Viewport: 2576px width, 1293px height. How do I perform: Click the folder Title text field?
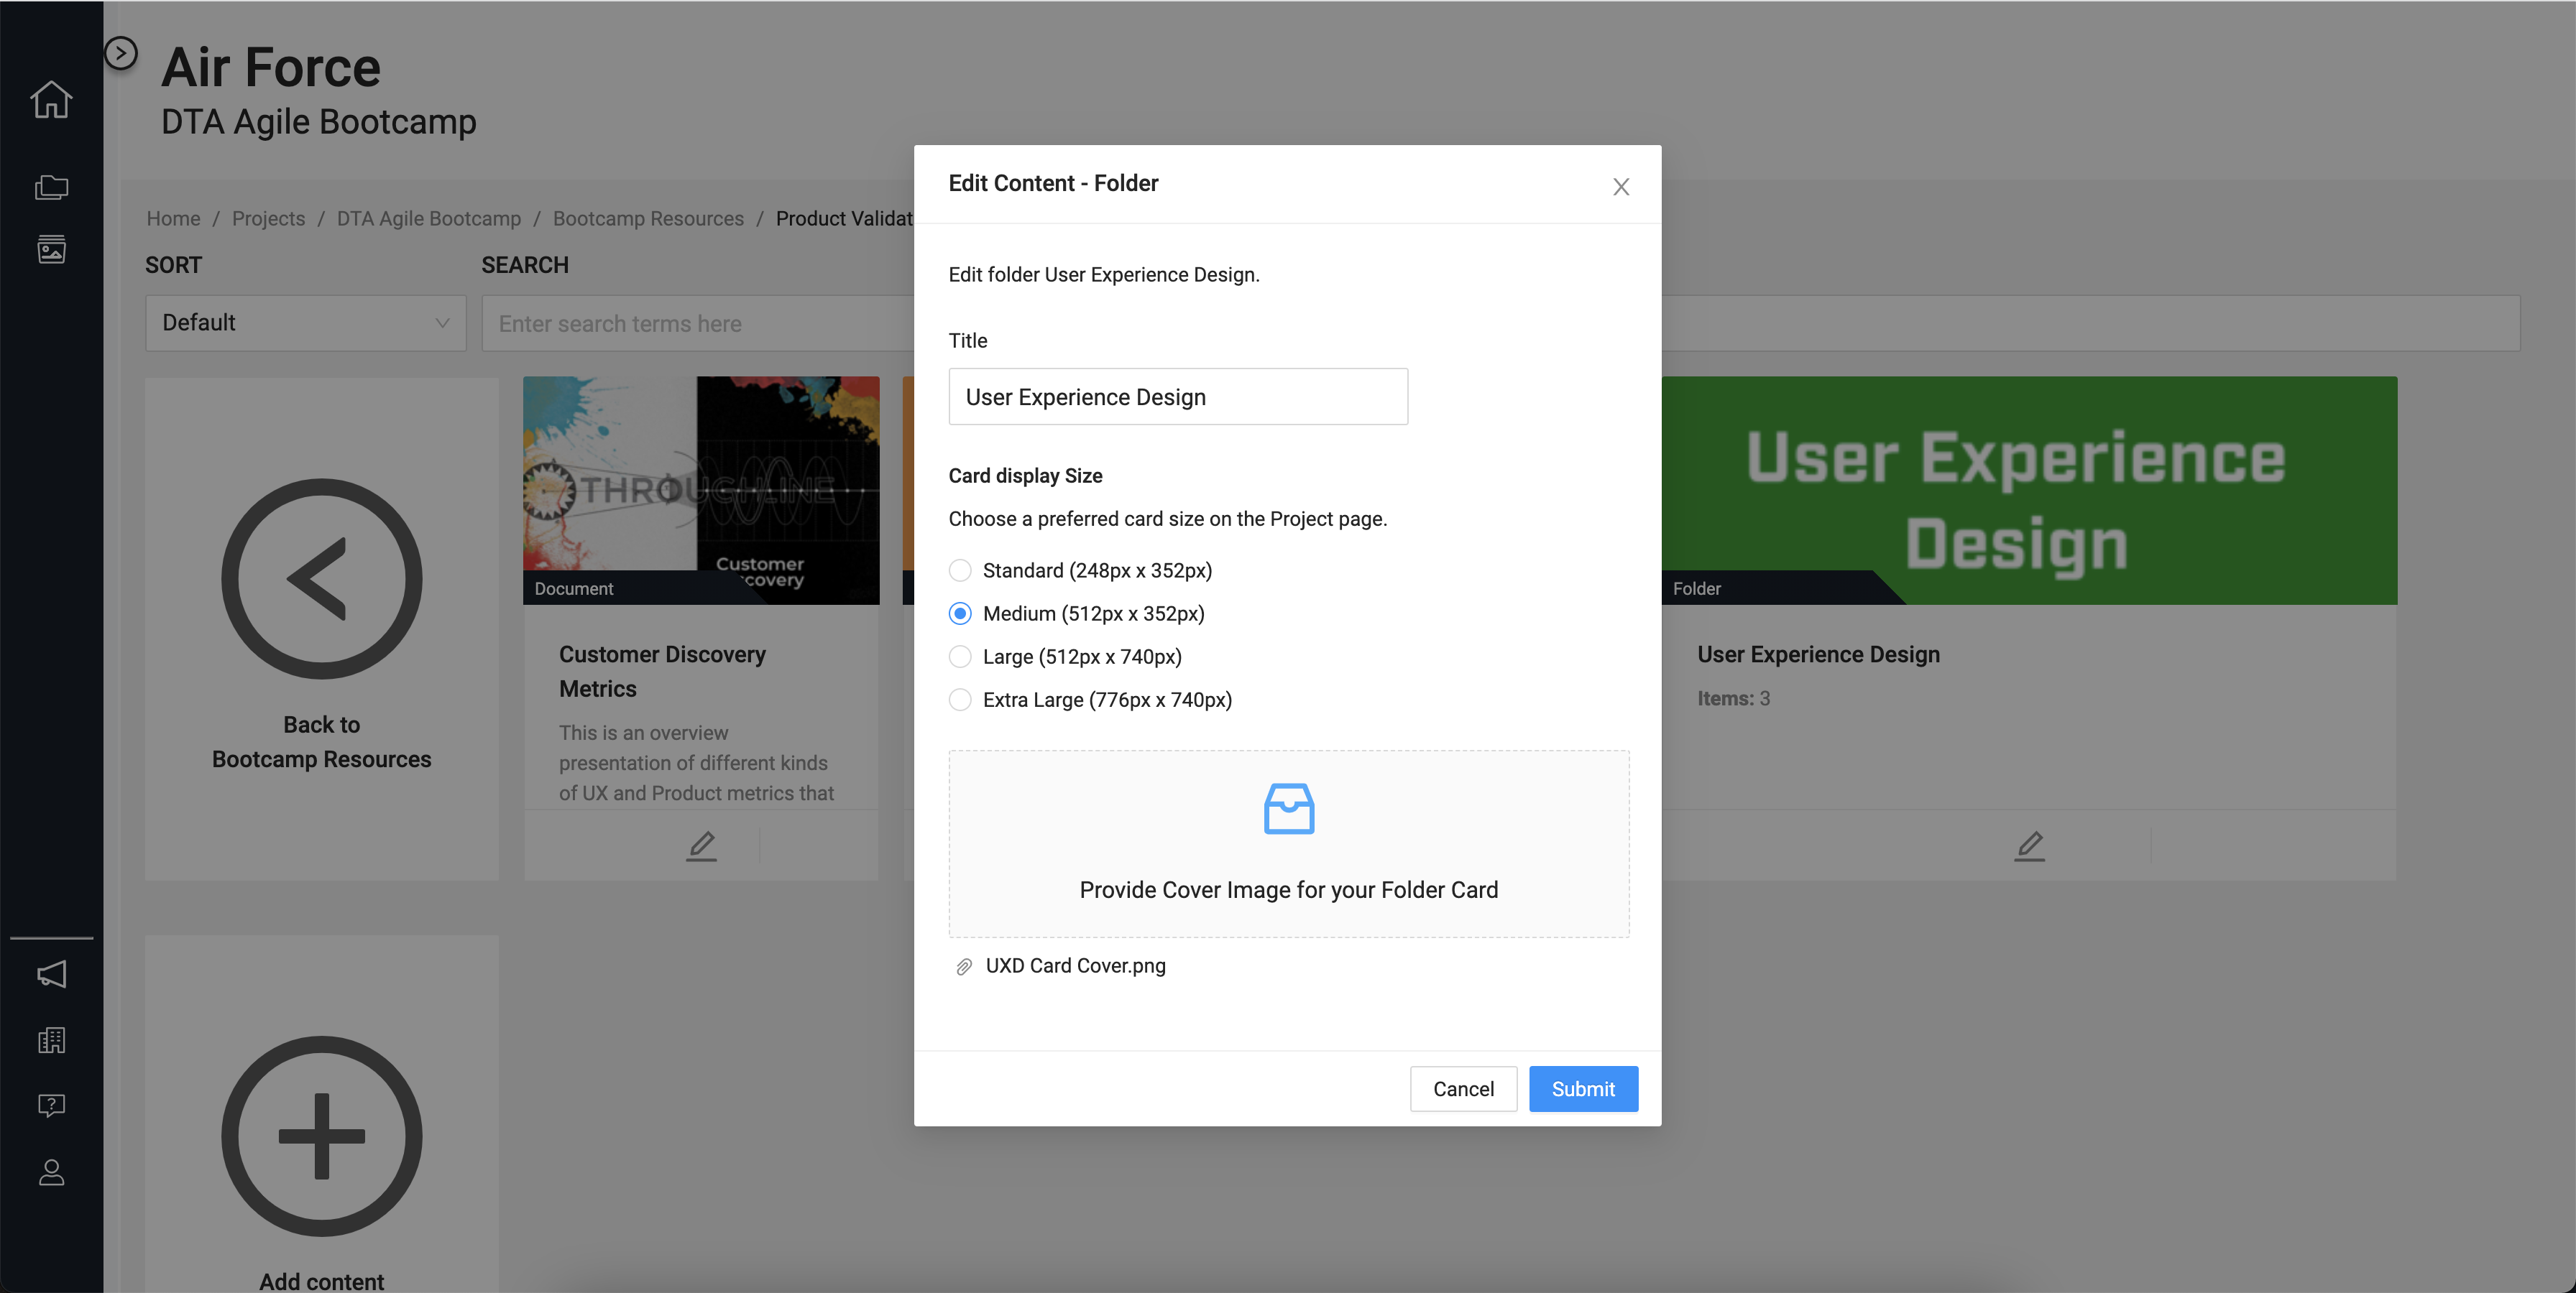click(1177, 397)
